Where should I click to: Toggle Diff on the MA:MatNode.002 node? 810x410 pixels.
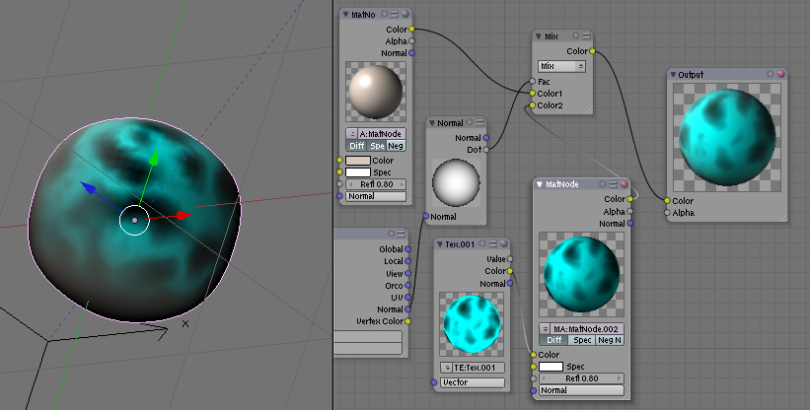553,340
